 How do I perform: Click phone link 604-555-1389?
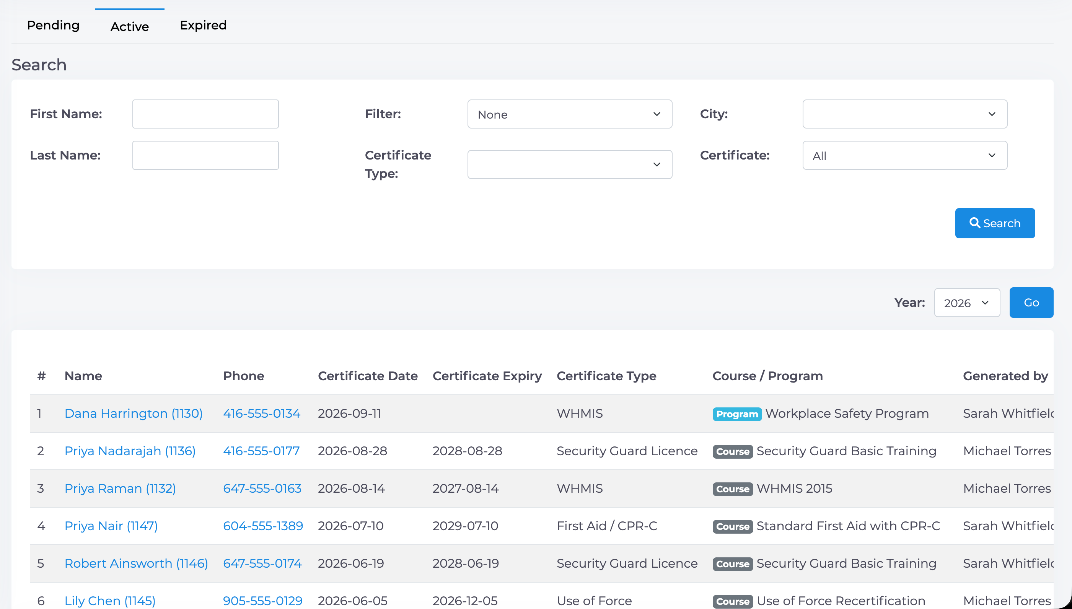coord(263,526)
